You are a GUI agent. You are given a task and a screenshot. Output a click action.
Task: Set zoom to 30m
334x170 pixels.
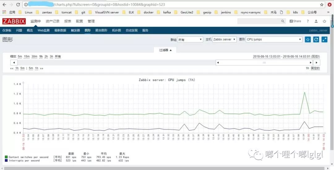pyautogui.click(x=34, y=56)
